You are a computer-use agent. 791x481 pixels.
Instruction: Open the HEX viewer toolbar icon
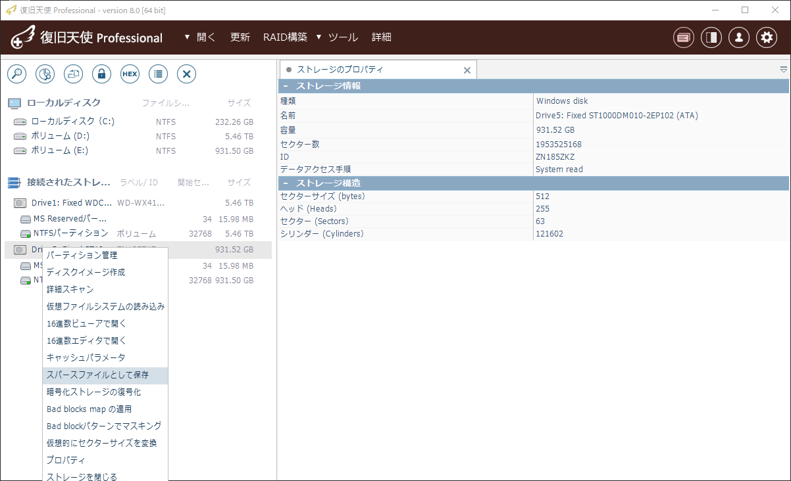point(130,74)
